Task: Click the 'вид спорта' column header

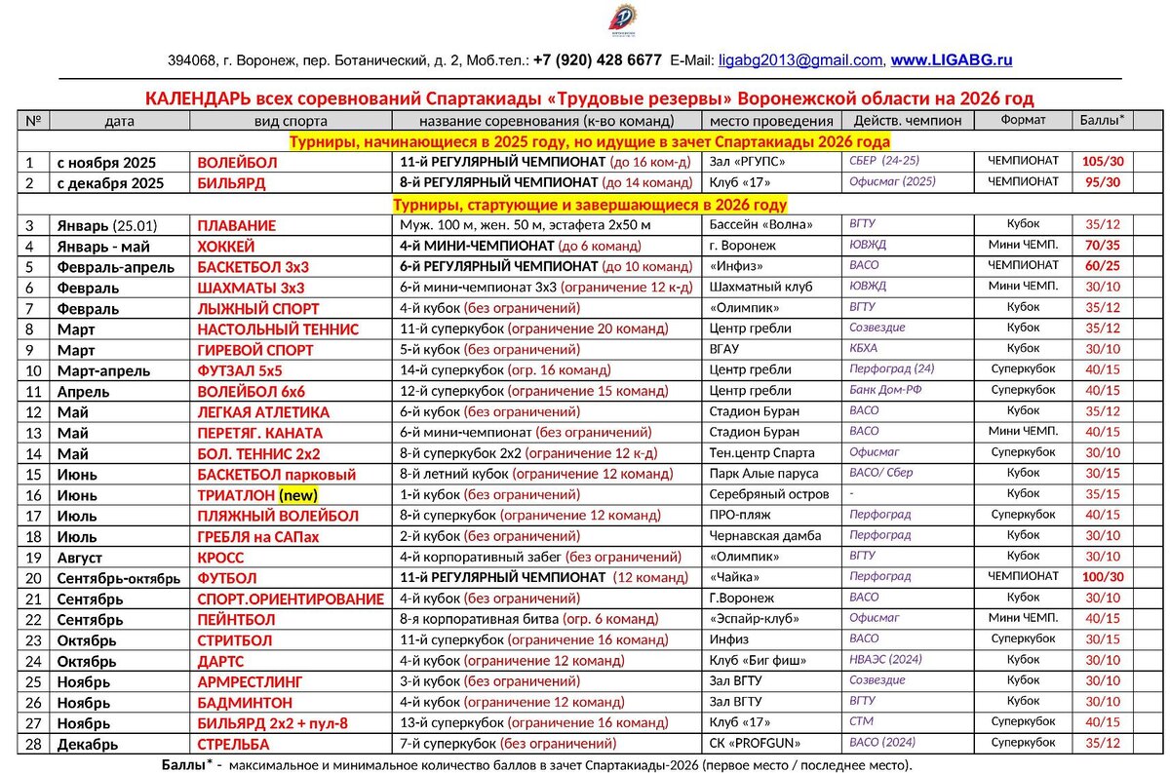Action: (292, 121)
